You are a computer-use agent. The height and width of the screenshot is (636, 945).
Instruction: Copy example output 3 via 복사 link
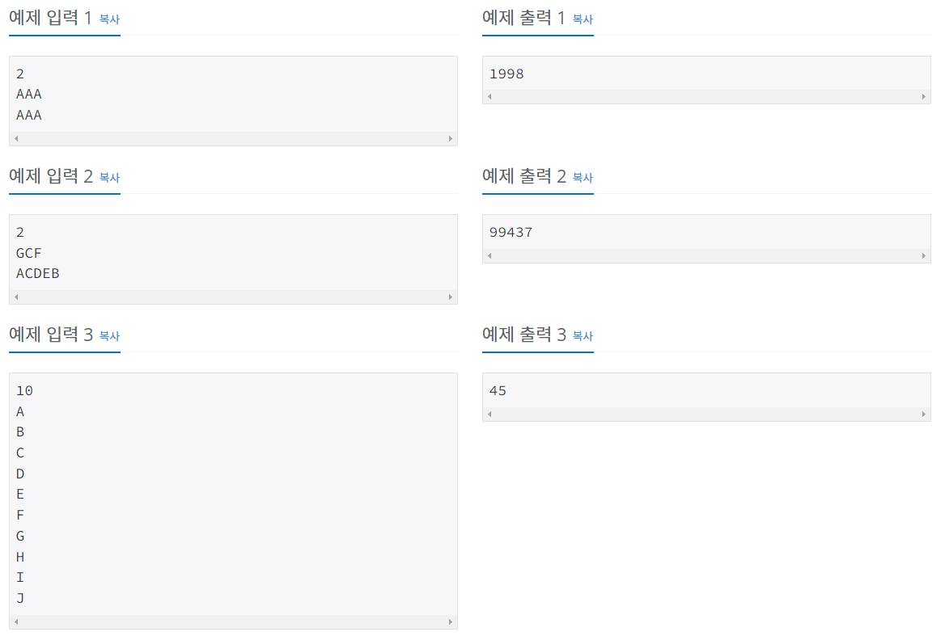pos(583,335)
